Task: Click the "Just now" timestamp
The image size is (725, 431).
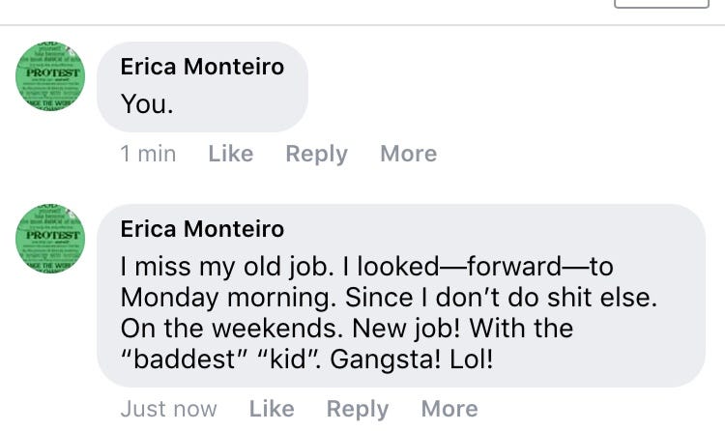Action: 168,409
